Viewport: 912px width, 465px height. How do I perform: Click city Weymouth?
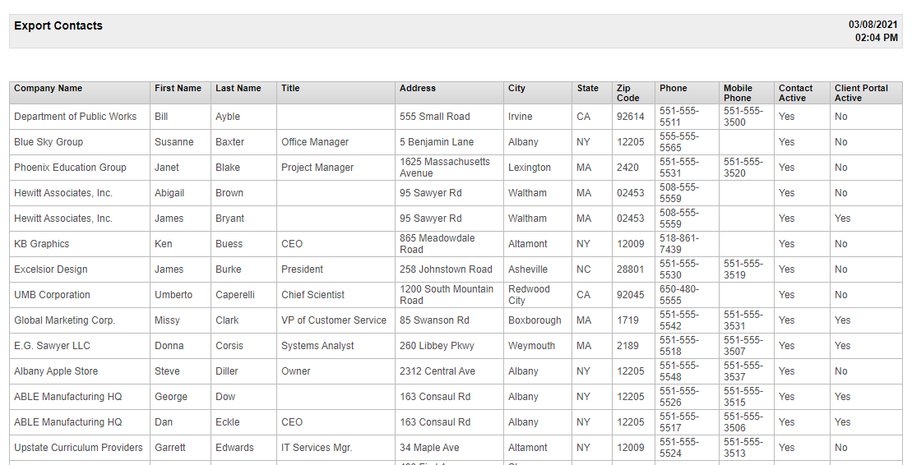click(x=531, y=346)
